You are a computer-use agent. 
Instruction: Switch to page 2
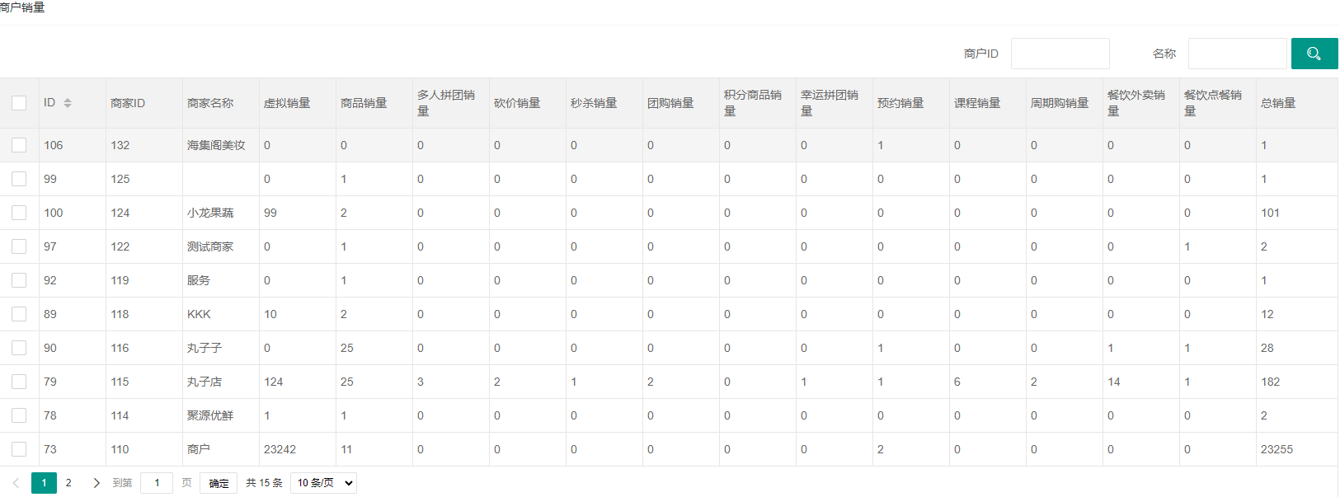coord(68,483)
